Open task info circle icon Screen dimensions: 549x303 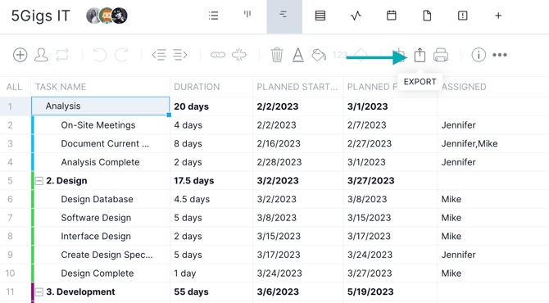click(479, 55)
